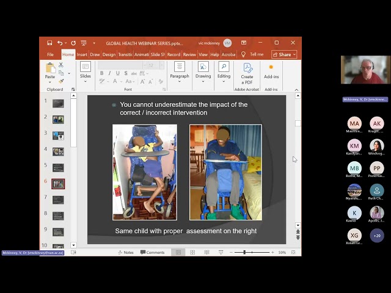
Task: Click Decrease Font Size icon
Action: tap(150, 81)
